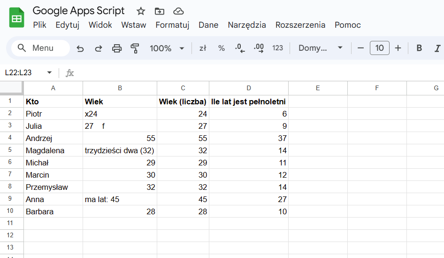The width and height of the screenshot is (444, 258).
Task: Increase font size with plus
Action: (x=398, y=48)
